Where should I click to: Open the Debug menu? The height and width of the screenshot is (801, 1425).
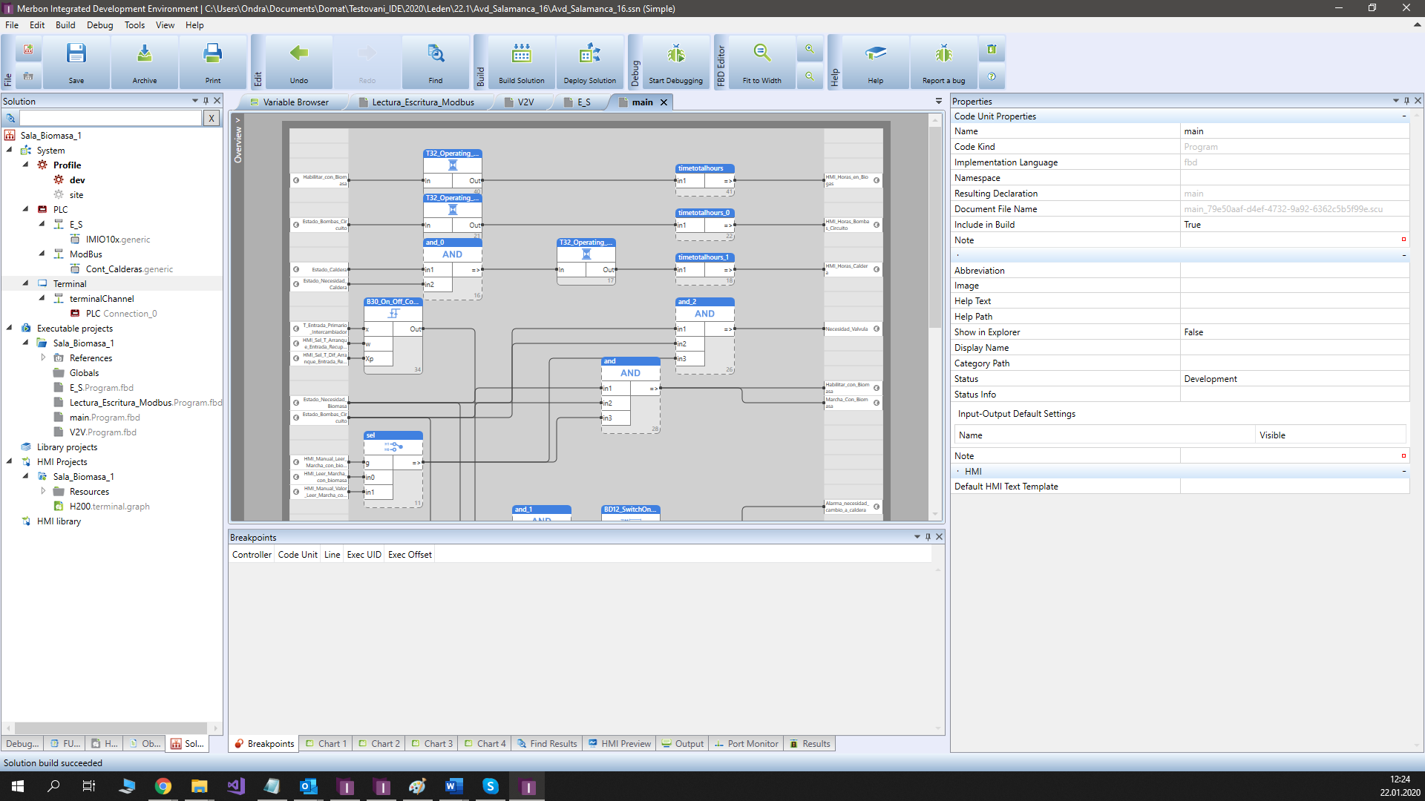100,24
